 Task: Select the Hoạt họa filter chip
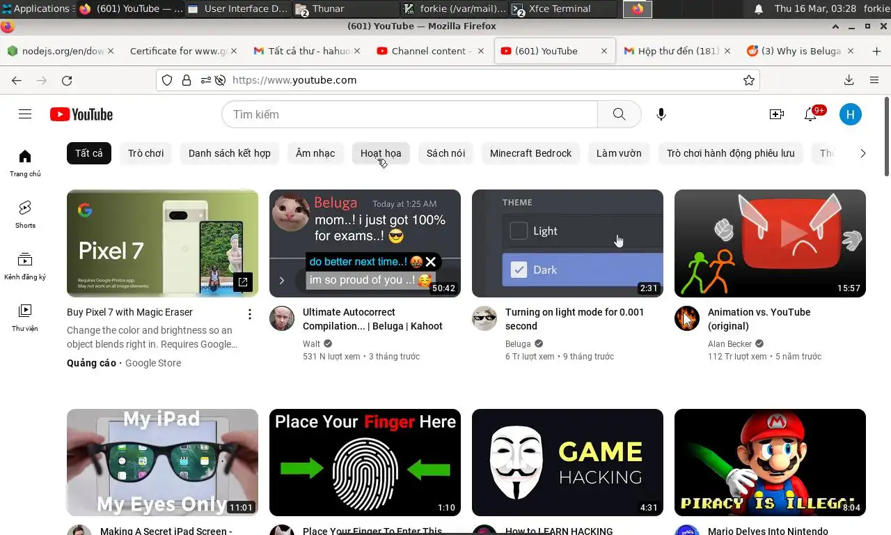click(x=381, y=153)
